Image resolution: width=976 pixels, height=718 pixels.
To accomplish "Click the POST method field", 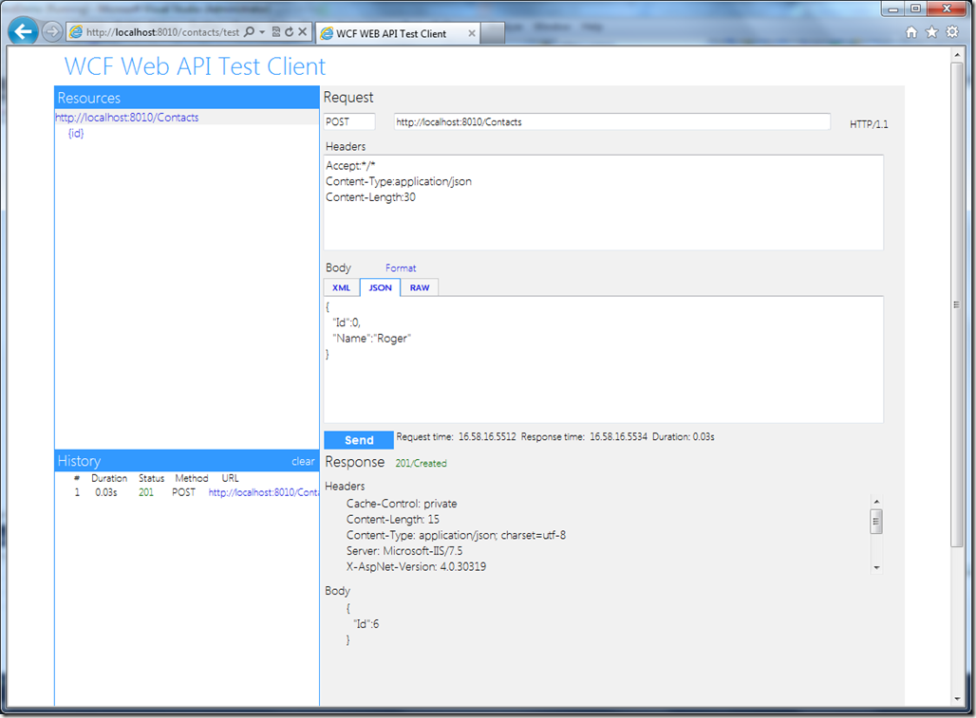I will (x=349, y=121).
